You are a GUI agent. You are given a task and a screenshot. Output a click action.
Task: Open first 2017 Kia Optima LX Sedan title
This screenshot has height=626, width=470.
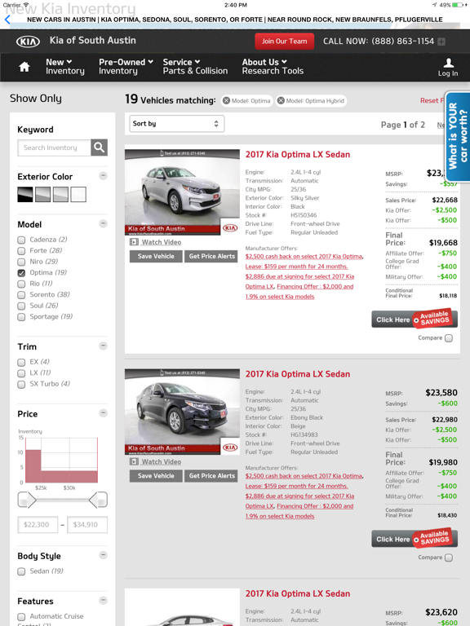coord(298,155)
